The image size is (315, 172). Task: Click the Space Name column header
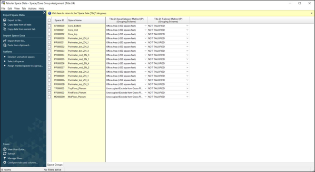(86, 20)
